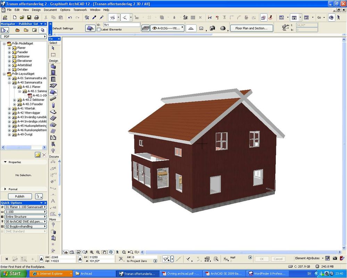Activate the Pan hand tool
The height and width of the screenshot is (278, 347).
105,252
